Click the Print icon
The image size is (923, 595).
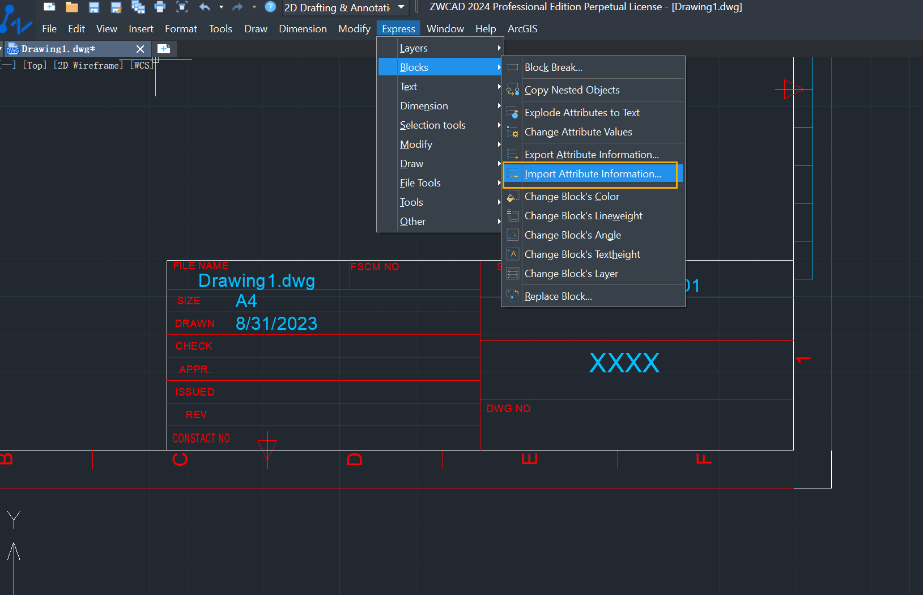click(160, 7)
